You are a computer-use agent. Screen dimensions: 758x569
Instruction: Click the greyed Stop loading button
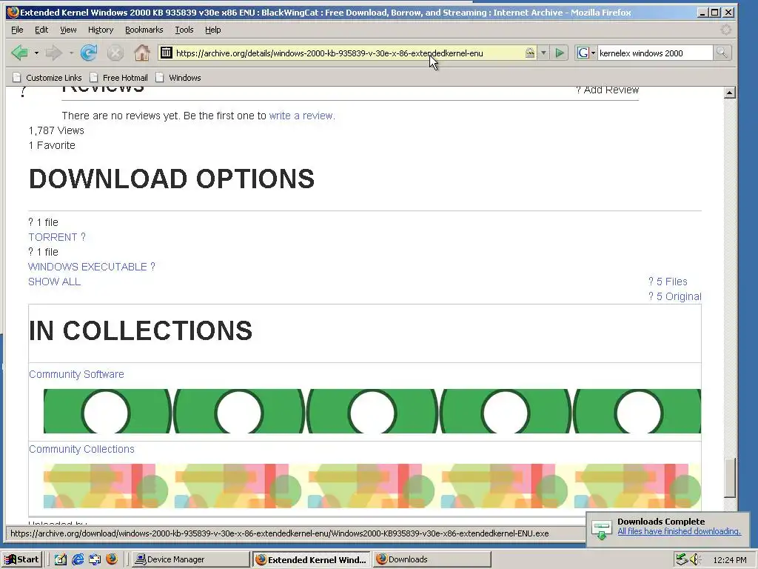pyautogui.click(x=115, y=53)
